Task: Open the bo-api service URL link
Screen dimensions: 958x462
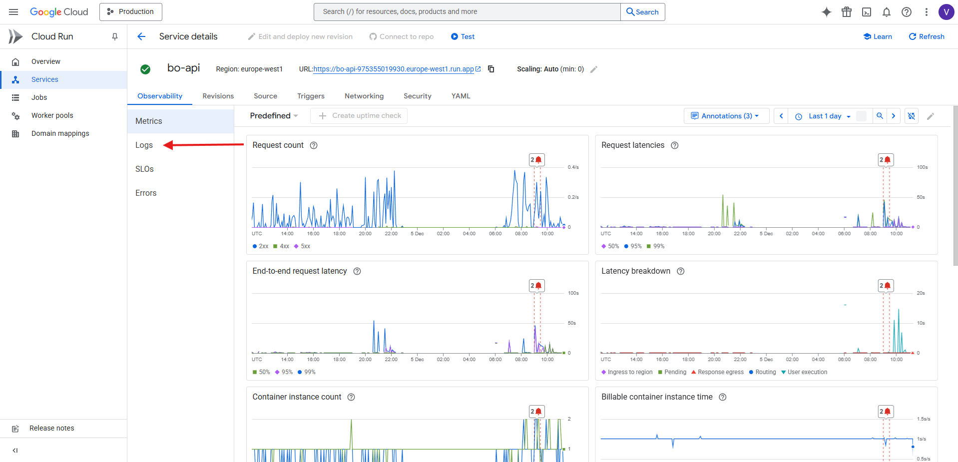Action: tap(393, 69)
